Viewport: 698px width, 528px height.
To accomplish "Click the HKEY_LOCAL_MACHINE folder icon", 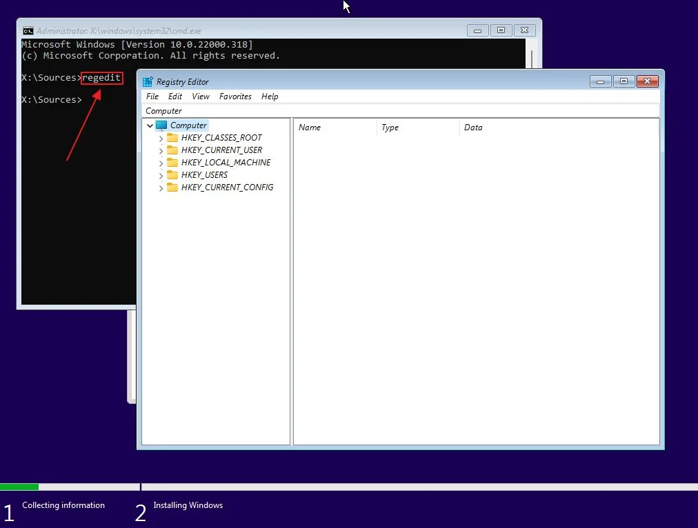I will [172, 163].
